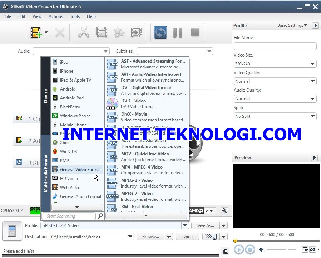Choose the MPEG-1 format icon
321x258 pixels.
(x=112, y=183)
